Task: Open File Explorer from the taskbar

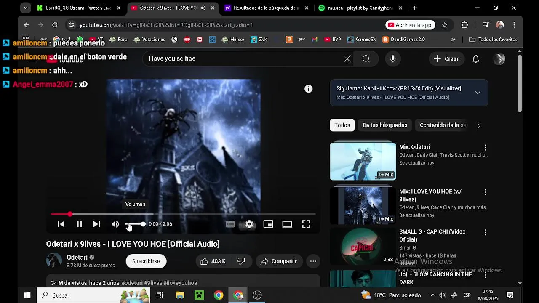Action: click(180, 295)
